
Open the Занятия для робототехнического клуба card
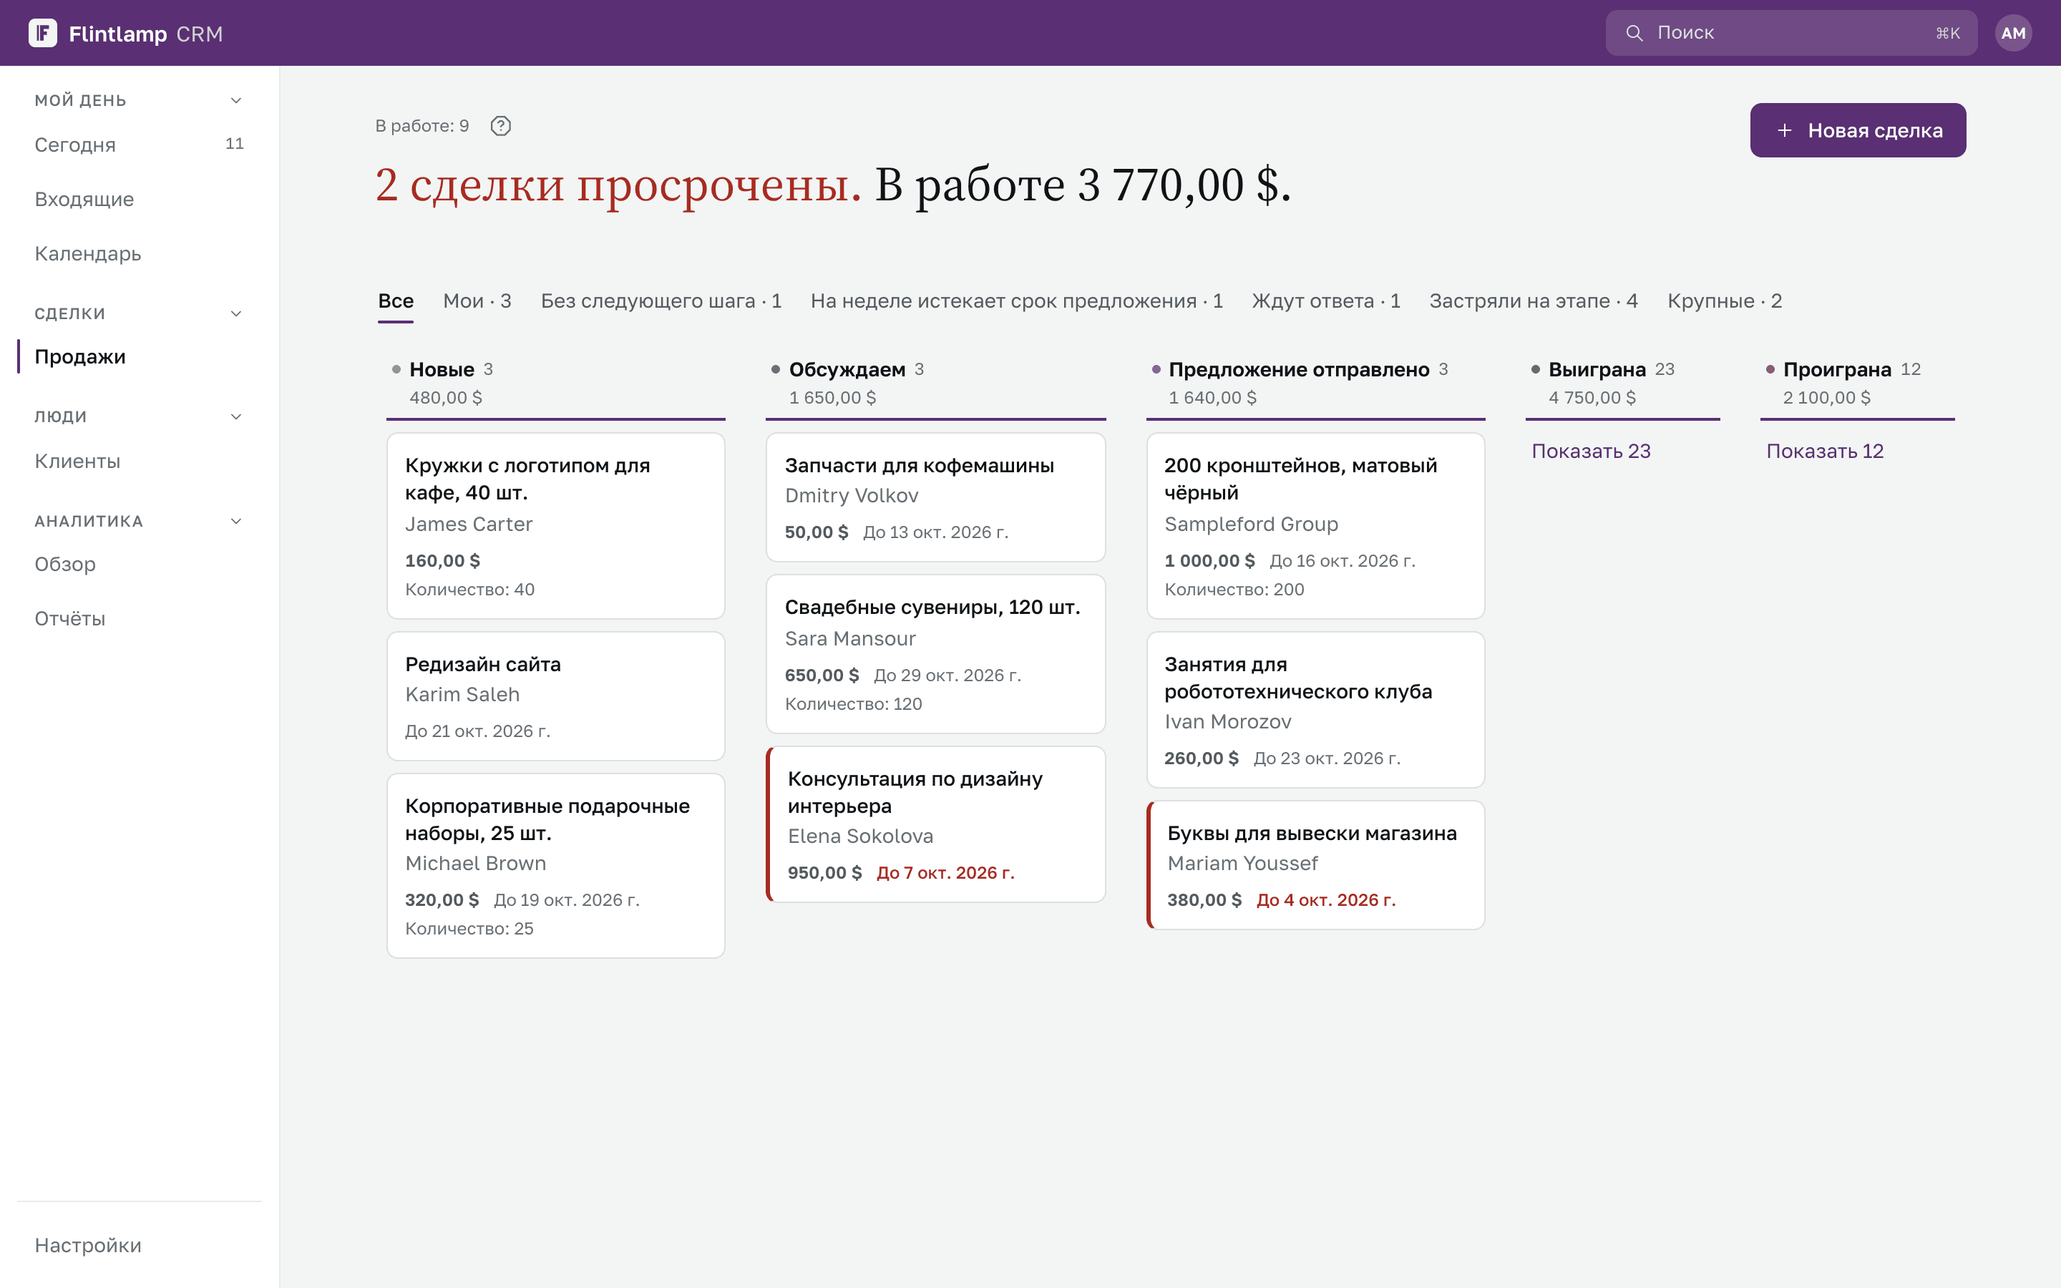click(1316, 710)
